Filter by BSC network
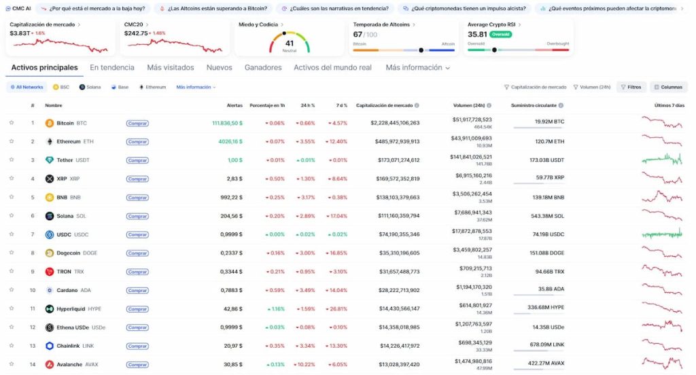Image resolution: width=696 pixels, height=375 pixels. (61, 87)
